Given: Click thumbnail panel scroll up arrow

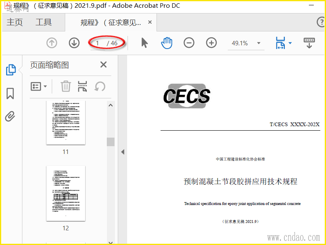Looking at the screenshot, I should [x=110, y=105].
